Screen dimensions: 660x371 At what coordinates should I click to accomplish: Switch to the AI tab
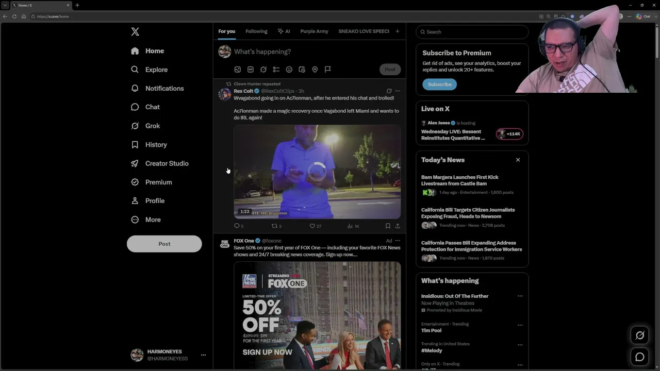pos(284,31)
